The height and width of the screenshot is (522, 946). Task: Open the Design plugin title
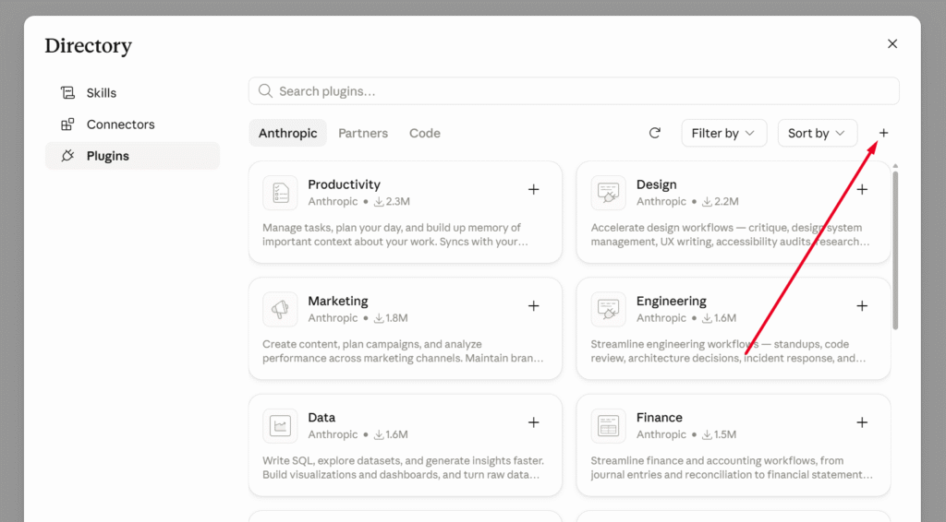657,184
